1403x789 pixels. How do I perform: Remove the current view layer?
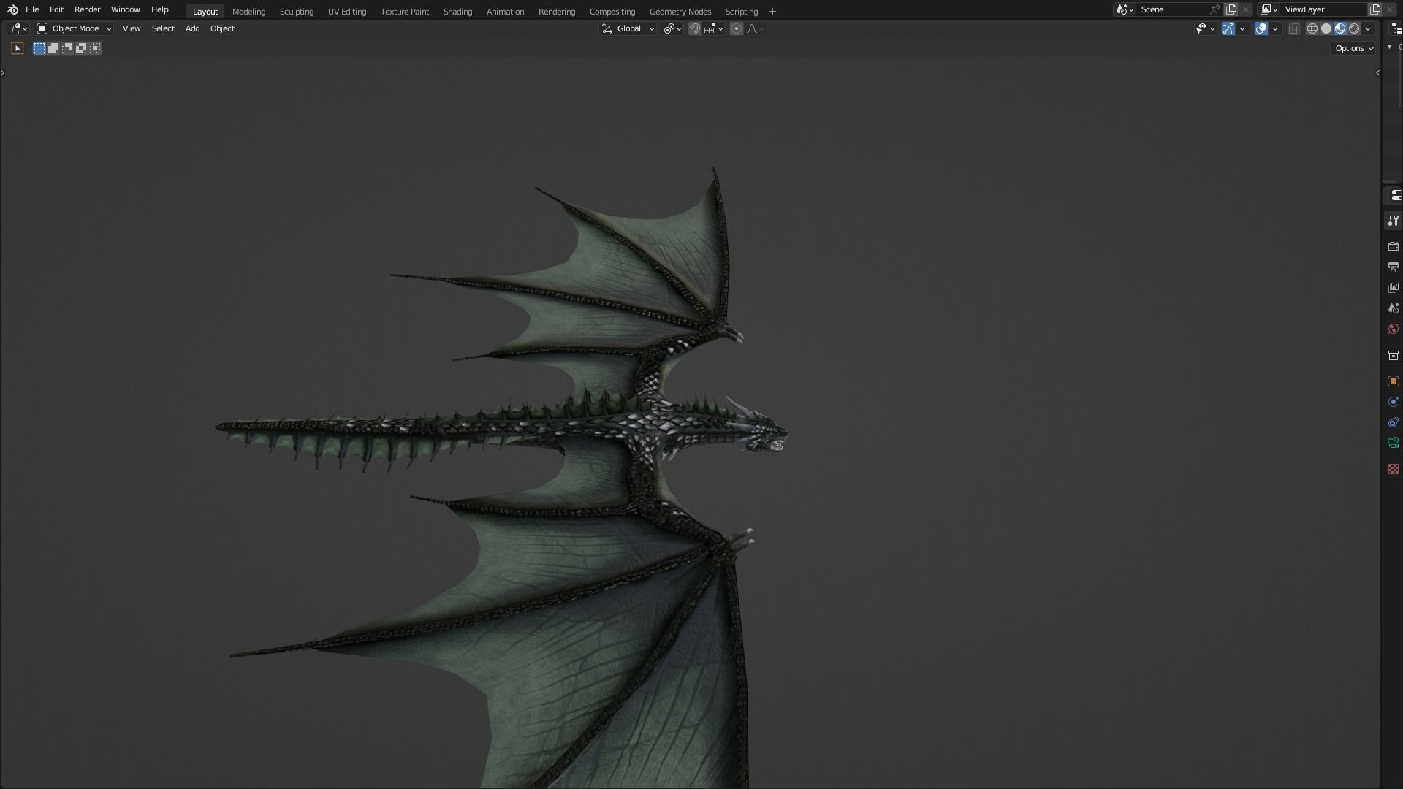point(1390,9)
